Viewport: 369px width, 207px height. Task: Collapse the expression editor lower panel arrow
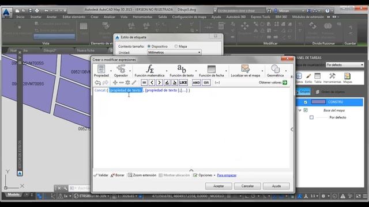[x=191, y=170]
